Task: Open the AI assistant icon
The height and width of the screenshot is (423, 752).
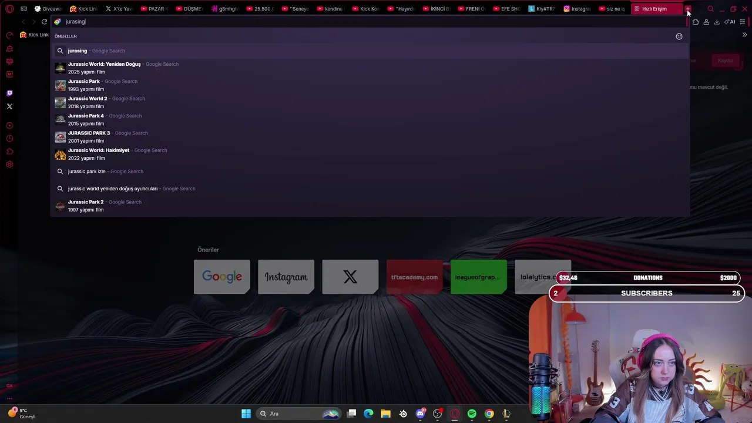Action: pyautogui.click(x=730, y=22)
